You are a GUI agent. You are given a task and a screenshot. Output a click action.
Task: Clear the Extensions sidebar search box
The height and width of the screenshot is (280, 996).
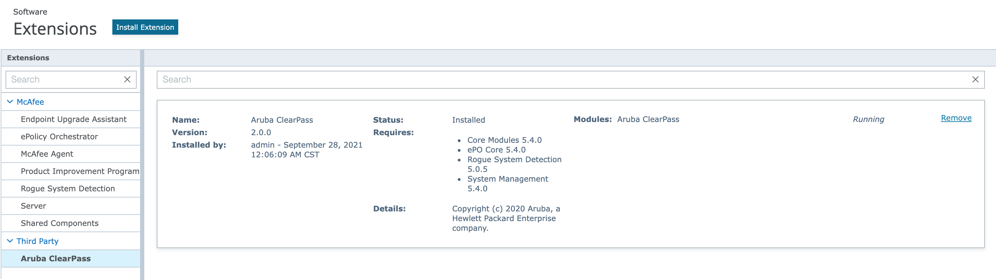127,79
